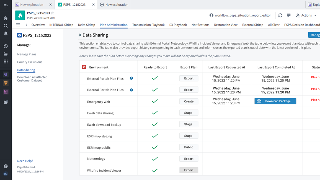Click the notifications bell icon
The height and width of the screenshot is (180, 320).
(x=6, y=34)
